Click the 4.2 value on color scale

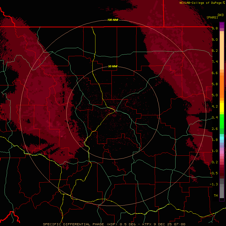point(215,106)
